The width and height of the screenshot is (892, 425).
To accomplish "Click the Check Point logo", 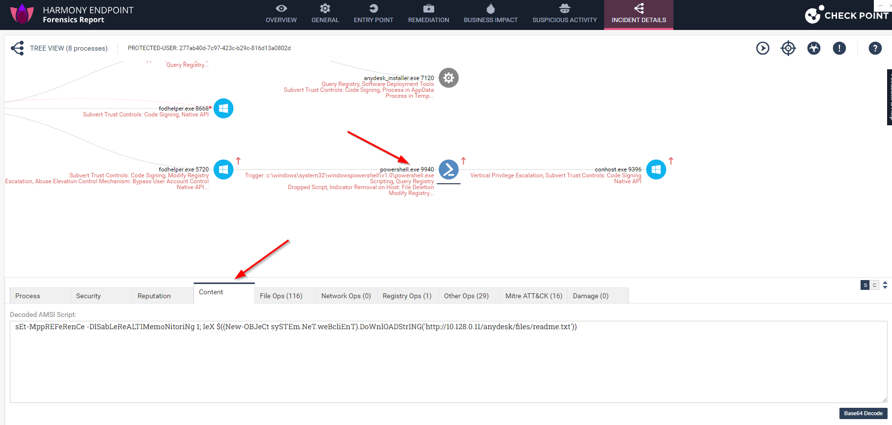I will click(x=847, y=15).
